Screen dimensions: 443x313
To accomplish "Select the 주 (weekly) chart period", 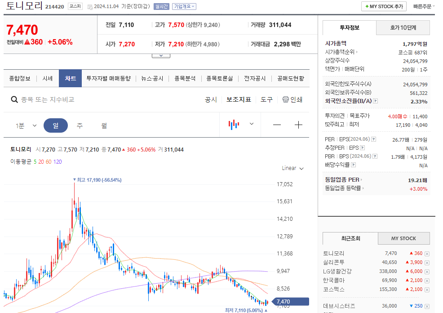I will (x=80, y=125).
